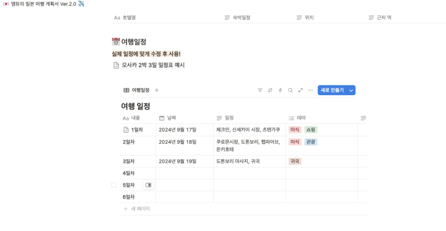This screenshot has width=446, height=231.
Task: Click cell 쿠로몬시장, 도톤보리, 헵파이브
Action: point(250,145)
